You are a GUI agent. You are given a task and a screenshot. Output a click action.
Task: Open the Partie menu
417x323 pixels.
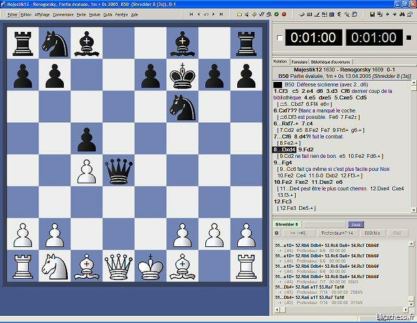pyautogui.click(x=81, y=14)
